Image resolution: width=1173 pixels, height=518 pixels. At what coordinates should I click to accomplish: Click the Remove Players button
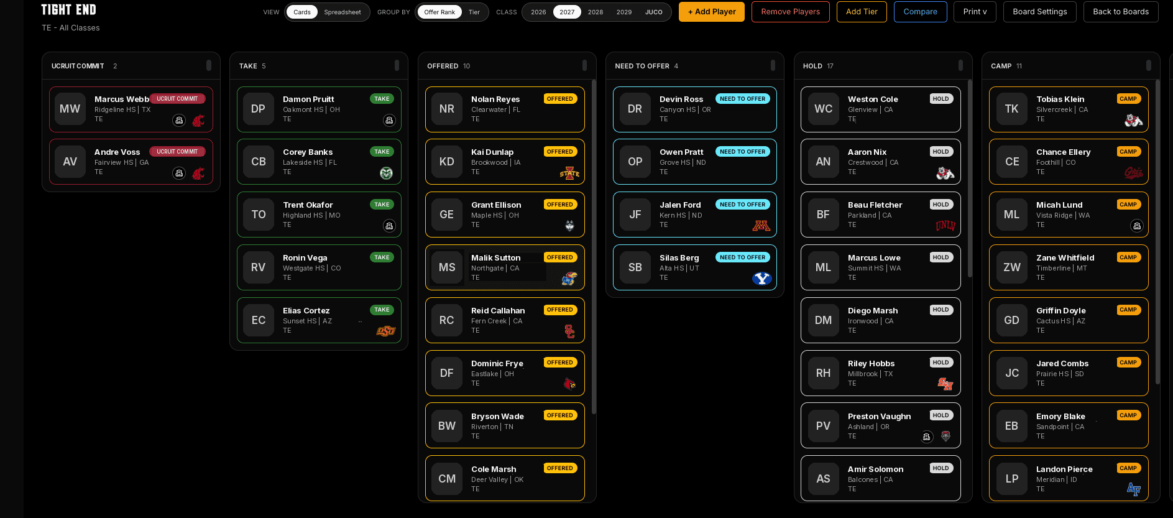click(x=791, y=12)
